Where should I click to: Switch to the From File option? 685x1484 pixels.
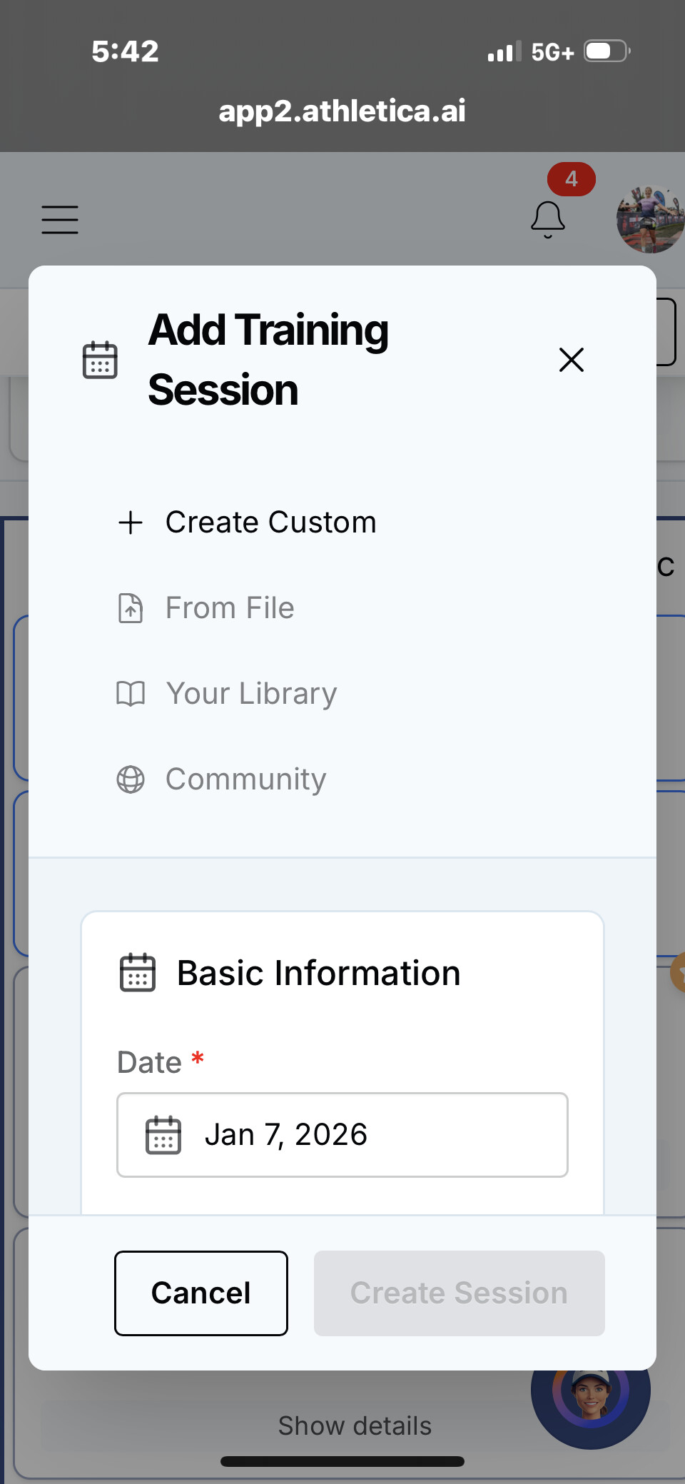230,608
